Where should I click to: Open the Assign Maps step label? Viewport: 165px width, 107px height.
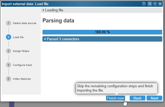pos(21,51)
